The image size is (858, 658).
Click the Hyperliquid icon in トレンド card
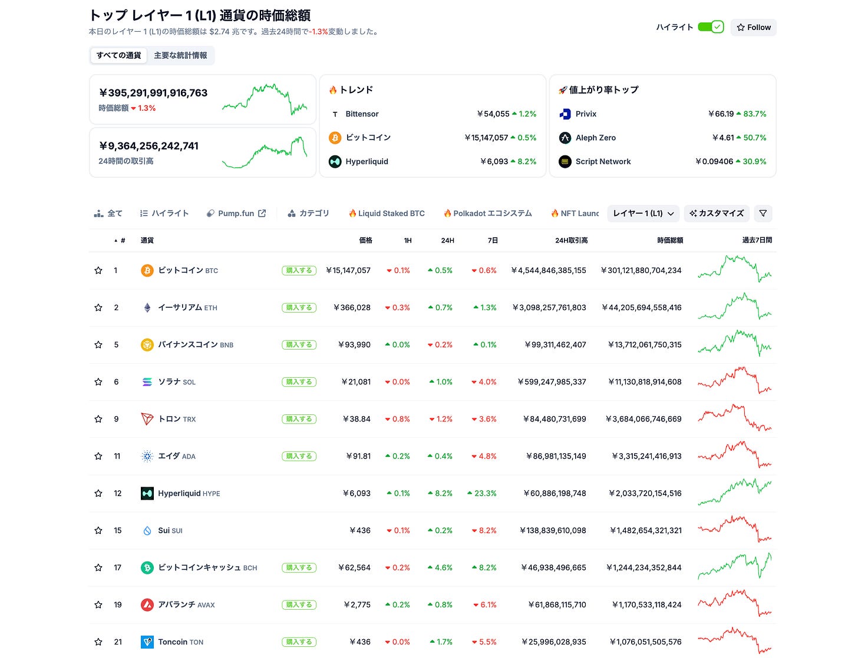(335, 161)
